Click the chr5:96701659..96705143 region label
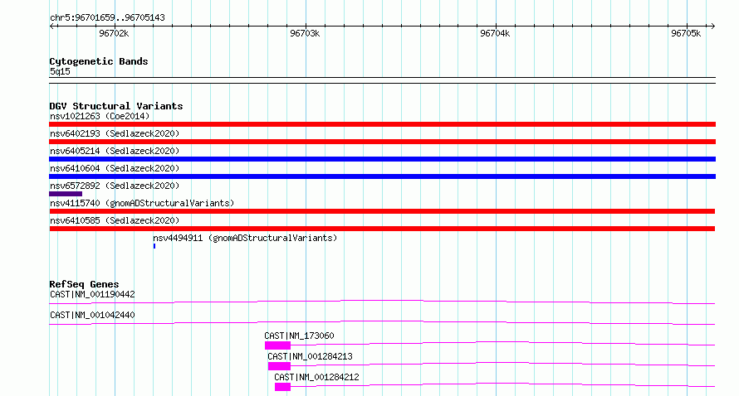This screenshot has height=396, width=739. point(107,18)
